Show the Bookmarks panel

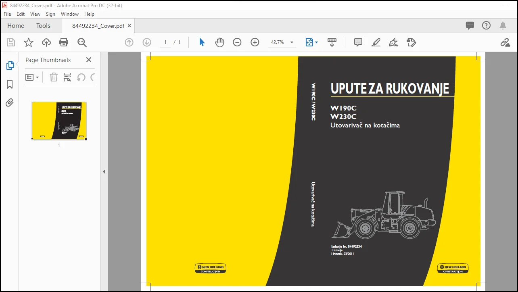(x=10, y=84)
